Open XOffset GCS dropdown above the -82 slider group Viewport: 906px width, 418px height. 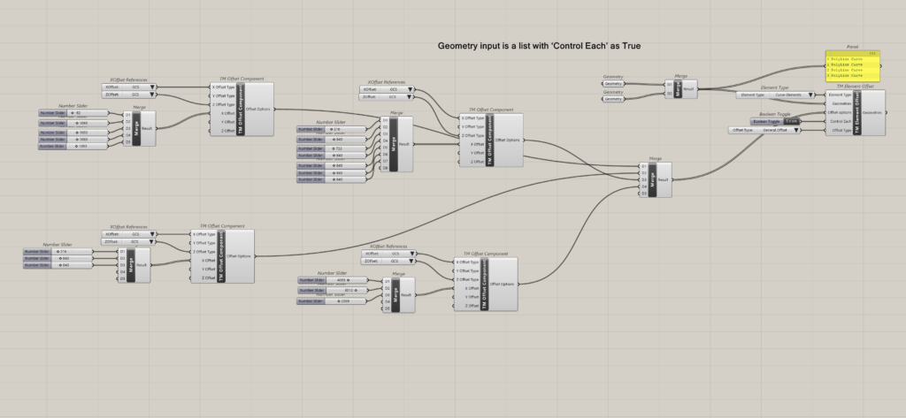154,87
